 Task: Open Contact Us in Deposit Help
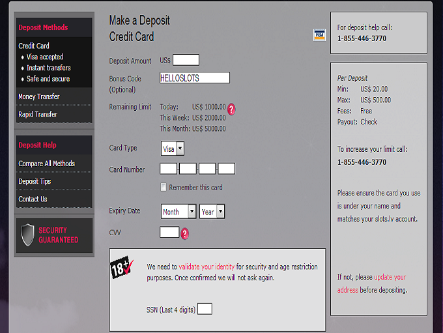[x=33, y=199]
